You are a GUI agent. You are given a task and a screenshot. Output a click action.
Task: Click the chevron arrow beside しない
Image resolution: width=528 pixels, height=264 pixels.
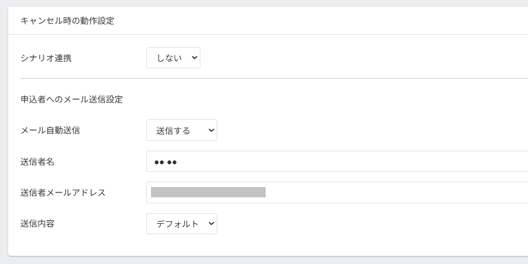[194, 58]
